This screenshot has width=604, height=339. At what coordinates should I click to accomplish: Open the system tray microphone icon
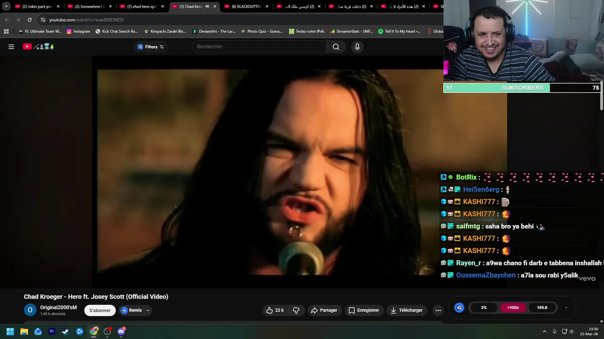click(554, 331)
